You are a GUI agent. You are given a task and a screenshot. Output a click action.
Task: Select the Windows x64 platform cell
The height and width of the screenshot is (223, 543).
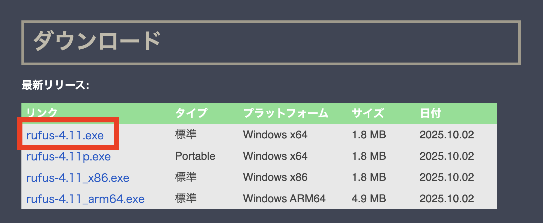pyautogui.click(x=275, y=135)
